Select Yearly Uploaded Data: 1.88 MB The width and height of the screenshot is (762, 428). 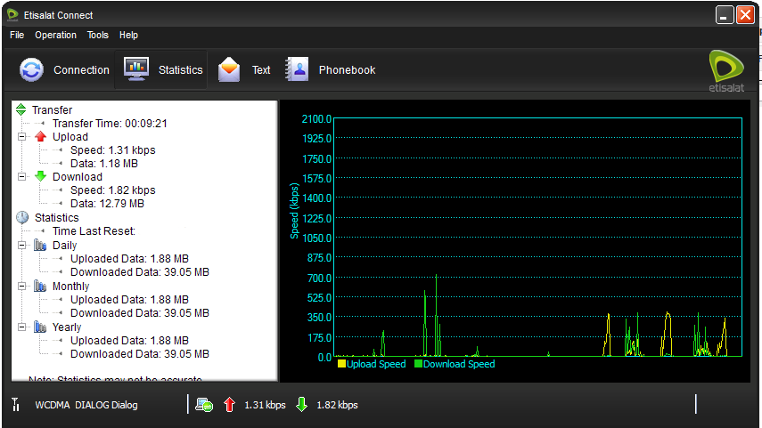pos(129,341)
